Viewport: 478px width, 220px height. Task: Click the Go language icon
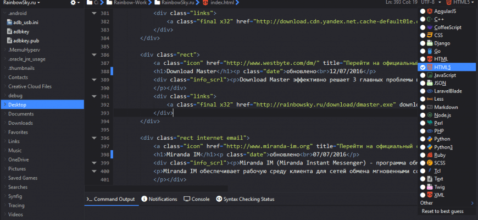[430, 51]
